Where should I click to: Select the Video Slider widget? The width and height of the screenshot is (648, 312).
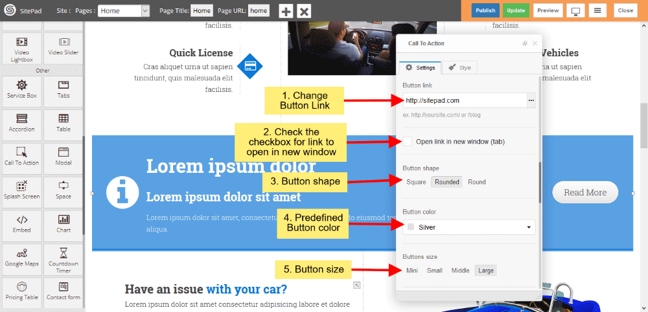click(x=64, y=49)
